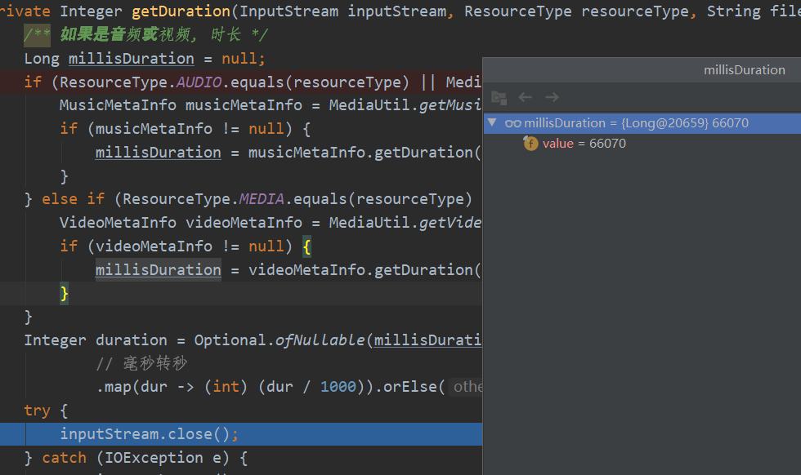801x475 pixels.
Task: Click the highlighted opening brace after videoMetaInfo != null
Action: (307, 246)
